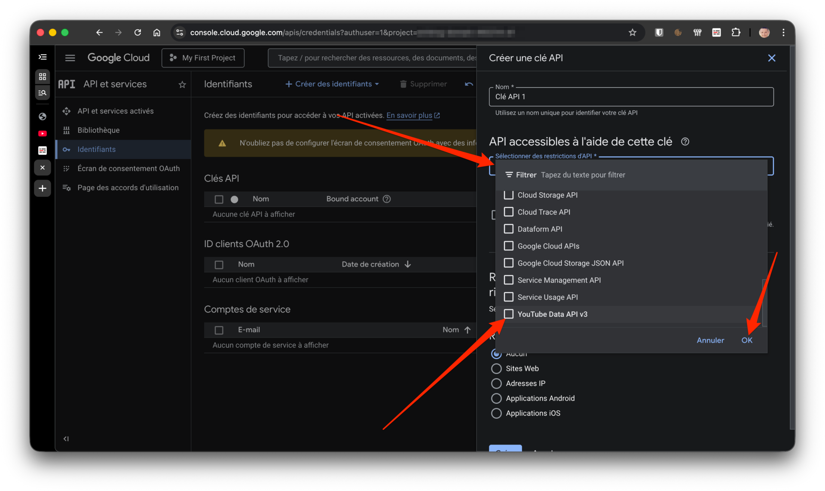The width and height of the screenshot is (825, 491).
Task: Click the Google Cloud resource search bar
Action: (372, 58)
